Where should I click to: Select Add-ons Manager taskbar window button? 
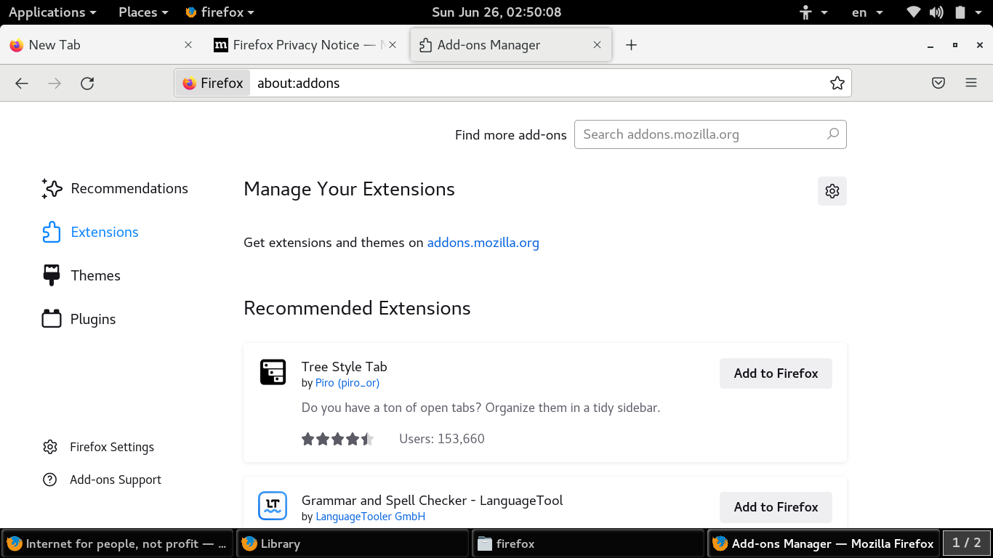824,543
